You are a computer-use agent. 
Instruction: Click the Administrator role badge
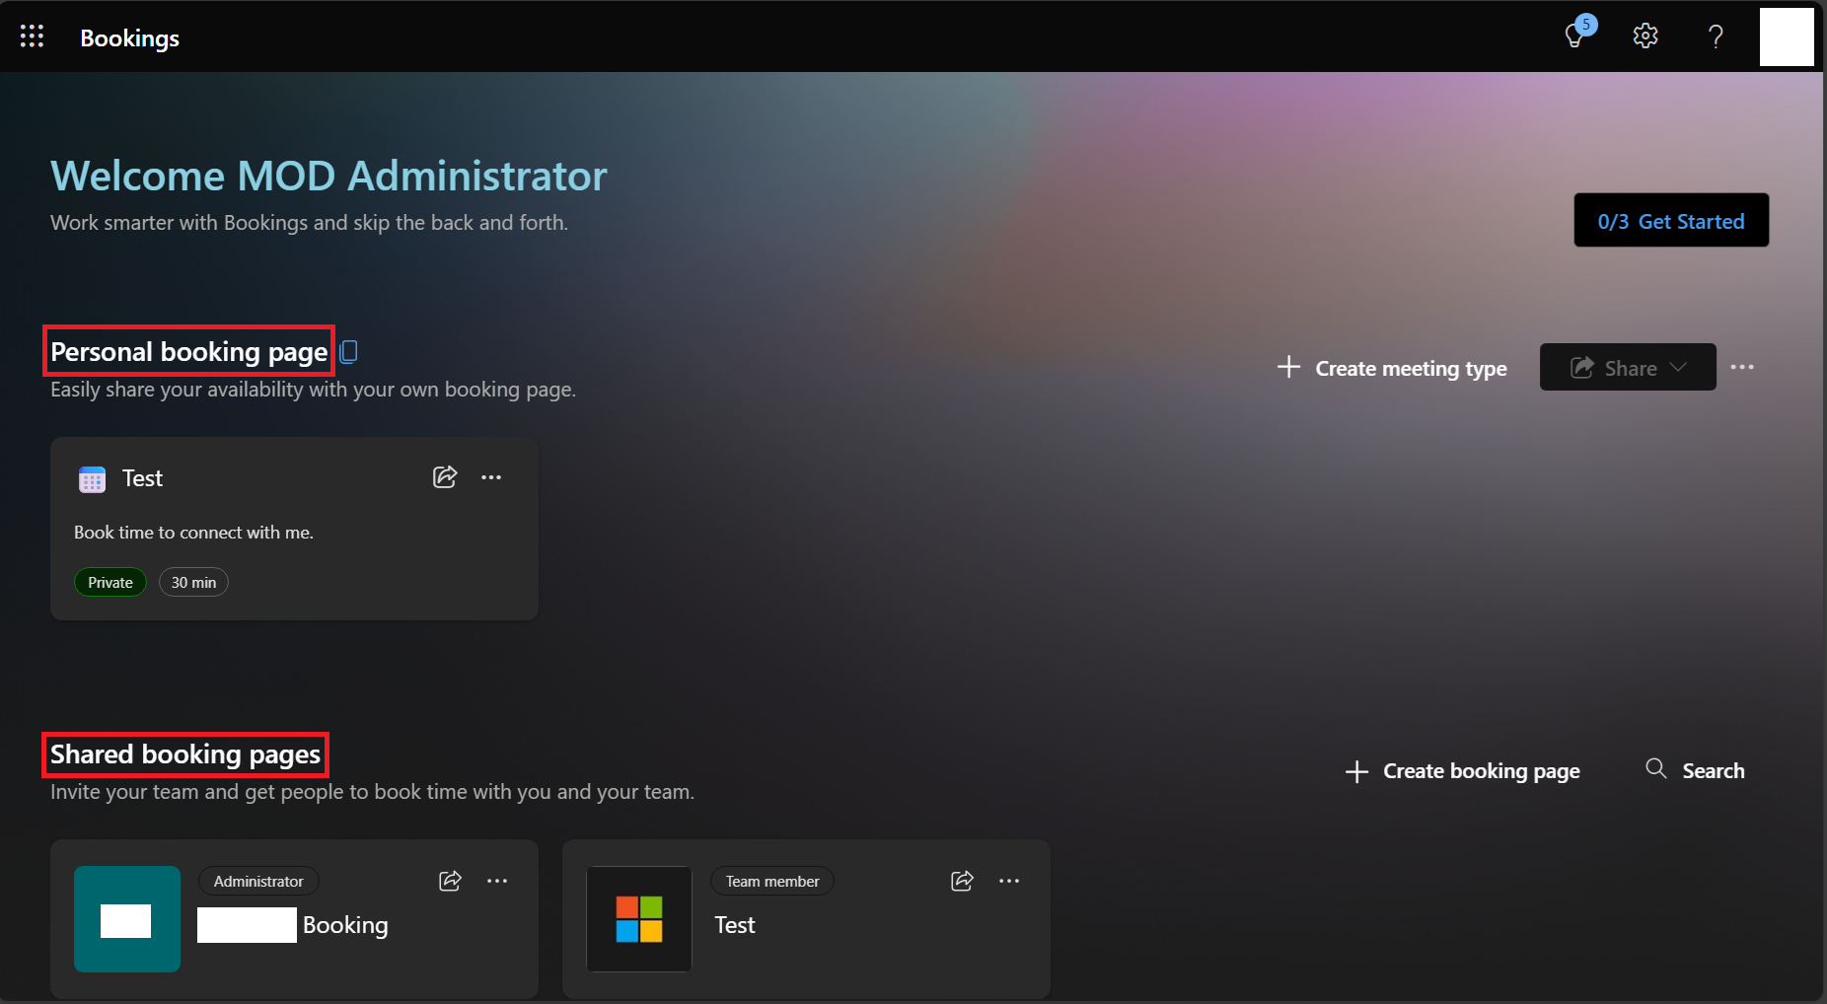click(x=258, y=881)
